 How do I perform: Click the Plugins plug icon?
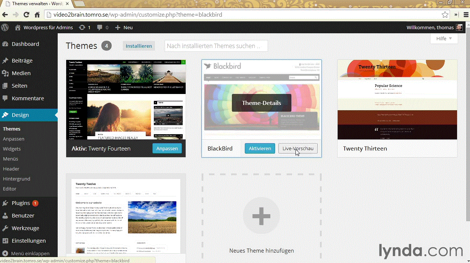coord(5,203)
